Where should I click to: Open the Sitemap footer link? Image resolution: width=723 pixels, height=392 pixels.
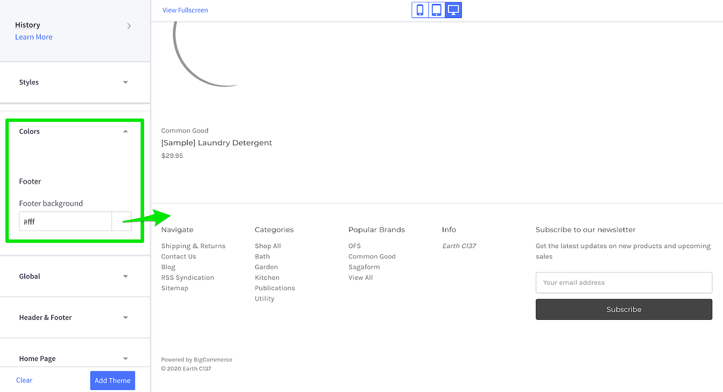(175, 288)
